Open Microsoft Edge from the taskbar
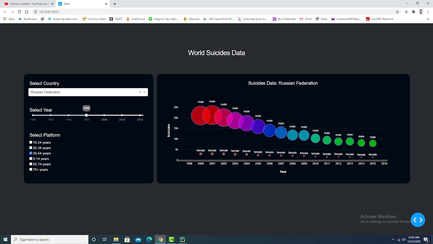 click(149, 240)
